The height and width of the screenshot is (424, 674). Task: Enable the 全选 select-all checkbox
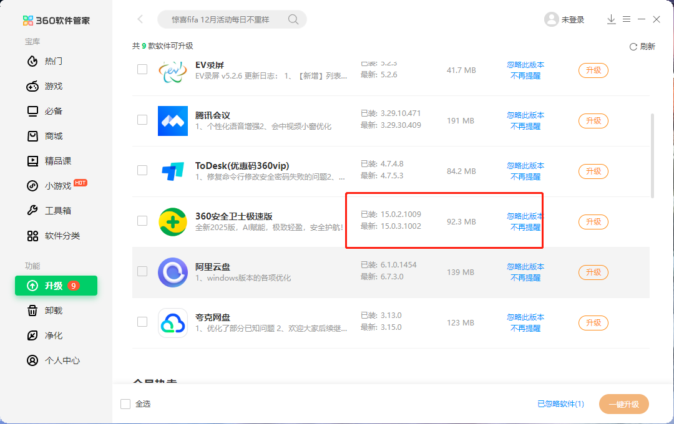pos(125,404)
